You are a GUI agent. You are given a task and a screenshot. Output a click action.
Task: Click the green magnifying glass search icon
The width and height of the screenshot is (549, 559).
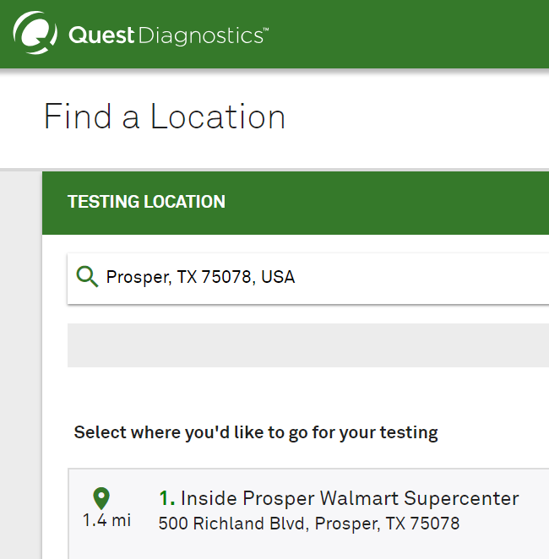pyautogui.click(x=87, y=276)
